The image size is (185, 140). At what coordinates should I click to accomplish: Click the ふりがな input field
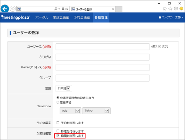pos(102,57)
